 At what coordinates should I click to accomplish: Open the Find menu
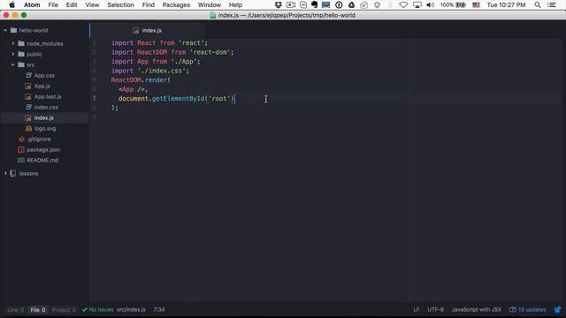(148, 4)
